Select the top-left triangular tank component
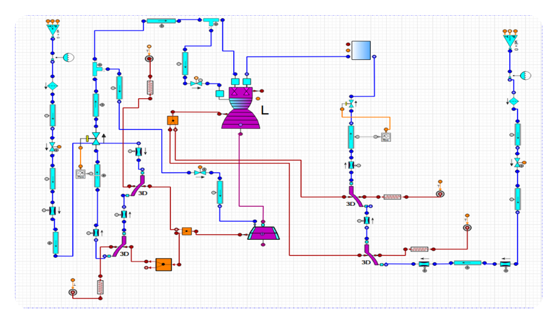557x324 pixels. coord(53,30)
